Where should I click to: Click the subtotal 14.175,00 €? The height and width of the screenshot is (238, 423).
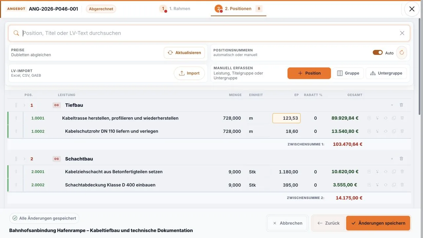349,198
